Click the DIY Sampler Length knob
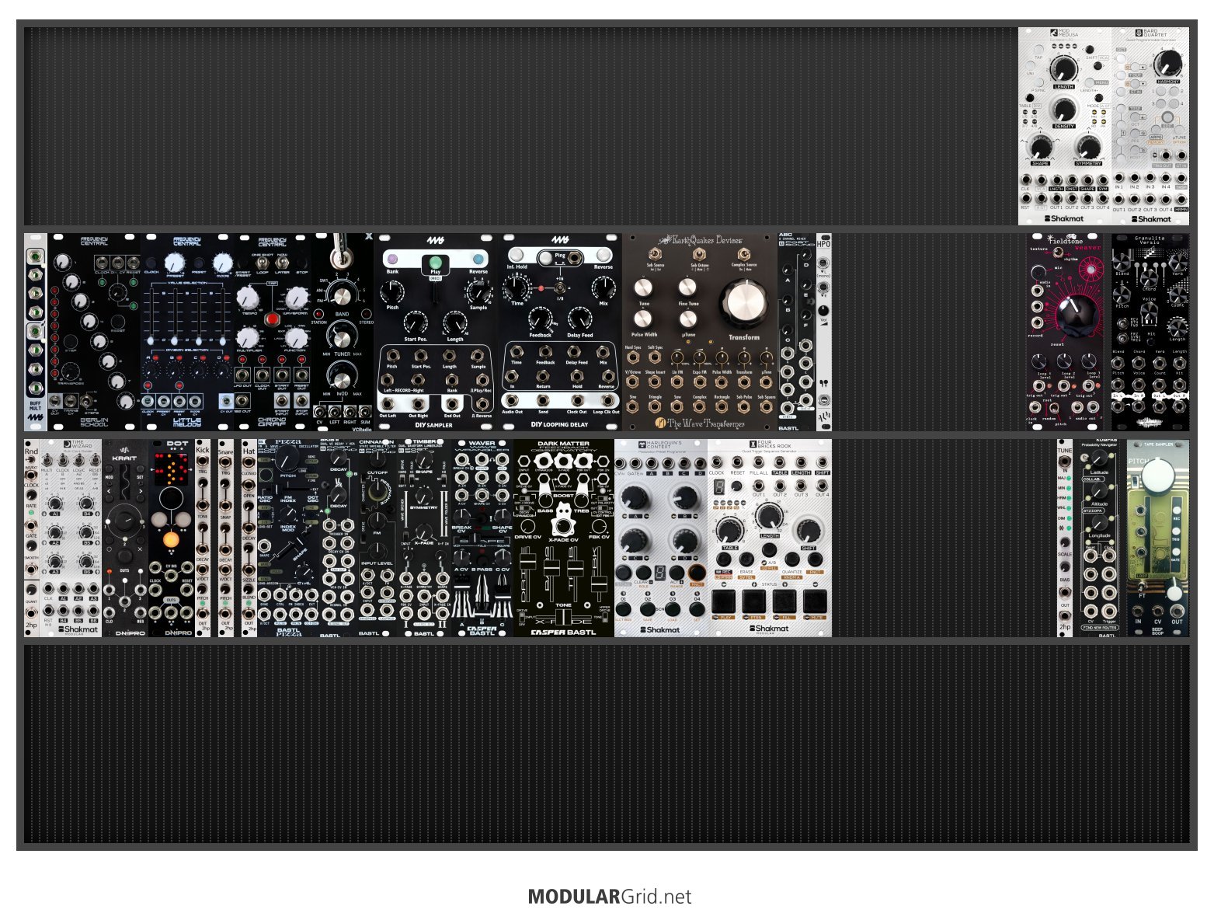This screenshot has width=1221, height=913. (x=454, y=322)
